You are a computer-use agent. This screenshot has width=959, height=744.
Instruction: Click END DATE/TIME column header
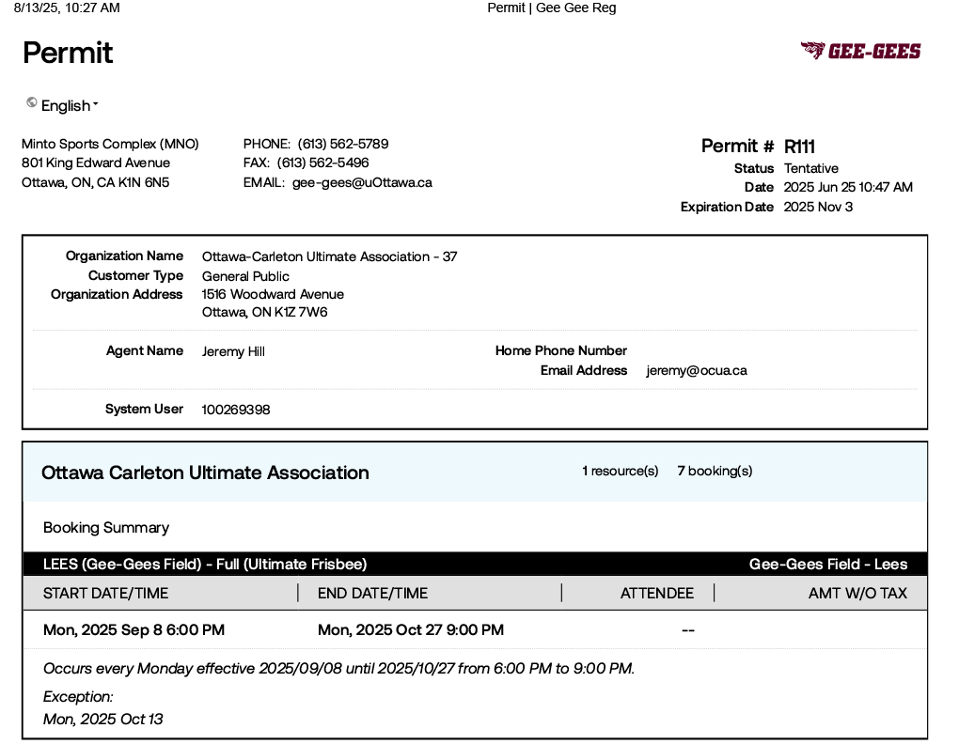click(x=372, y=593)
